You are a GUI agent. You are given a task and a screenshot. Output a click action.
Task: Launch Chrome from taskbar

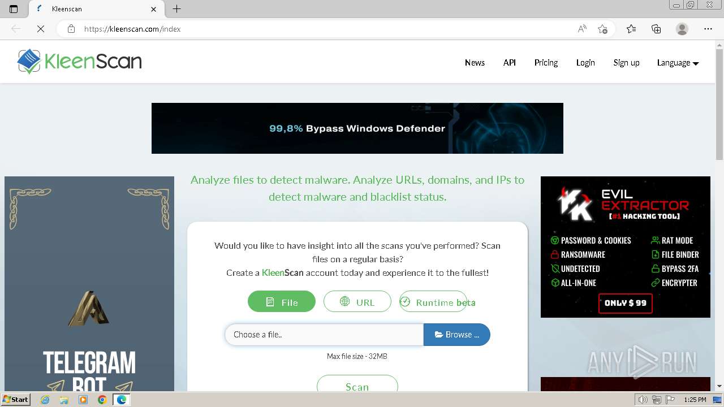pyautogui.click(x=102, y=400)
